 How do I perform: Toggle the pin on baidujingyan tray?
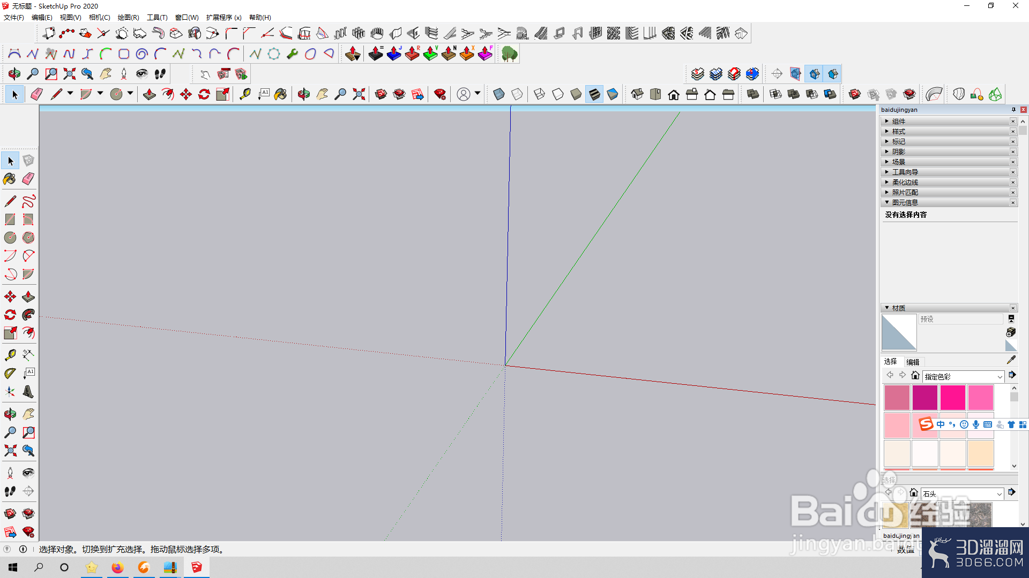click(x=1013, y=110)
